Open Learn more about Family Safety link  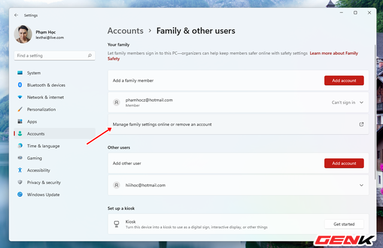(334, 53)
